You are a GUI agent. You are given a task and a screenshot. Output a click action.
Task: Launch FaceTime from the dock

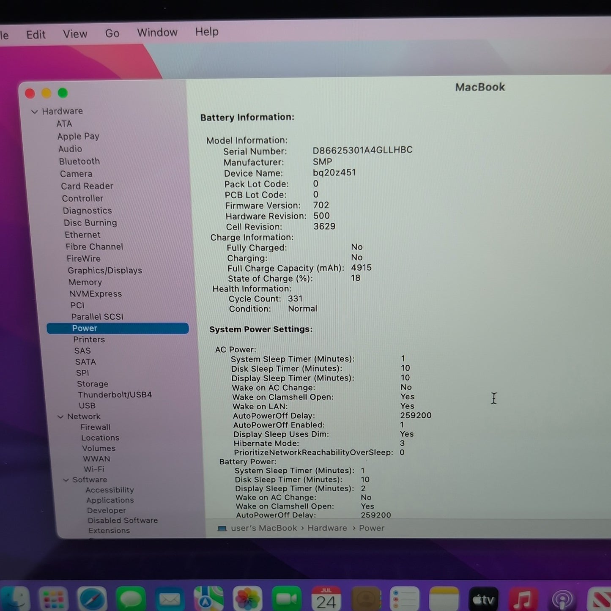point(287,599)
